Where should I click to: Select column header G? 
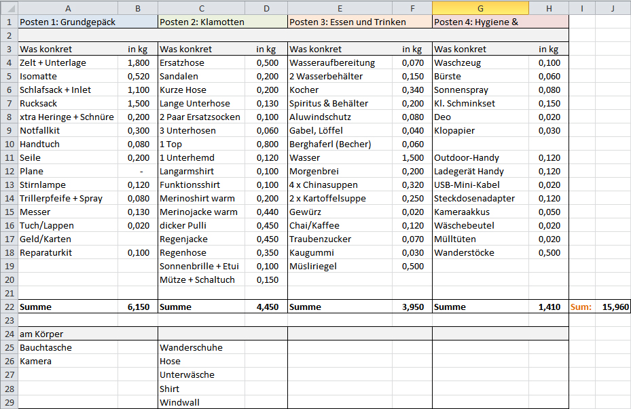pos(480,8)
